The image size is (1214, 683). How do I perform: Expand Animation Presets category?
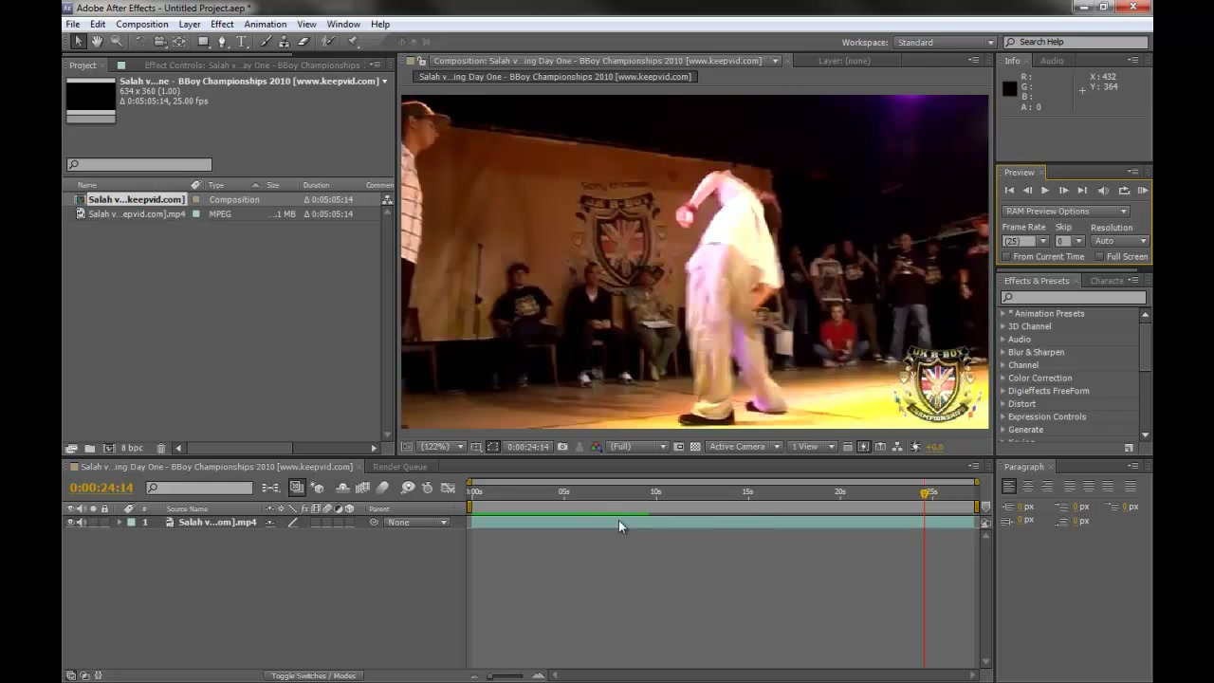(x=1002, y=314)
